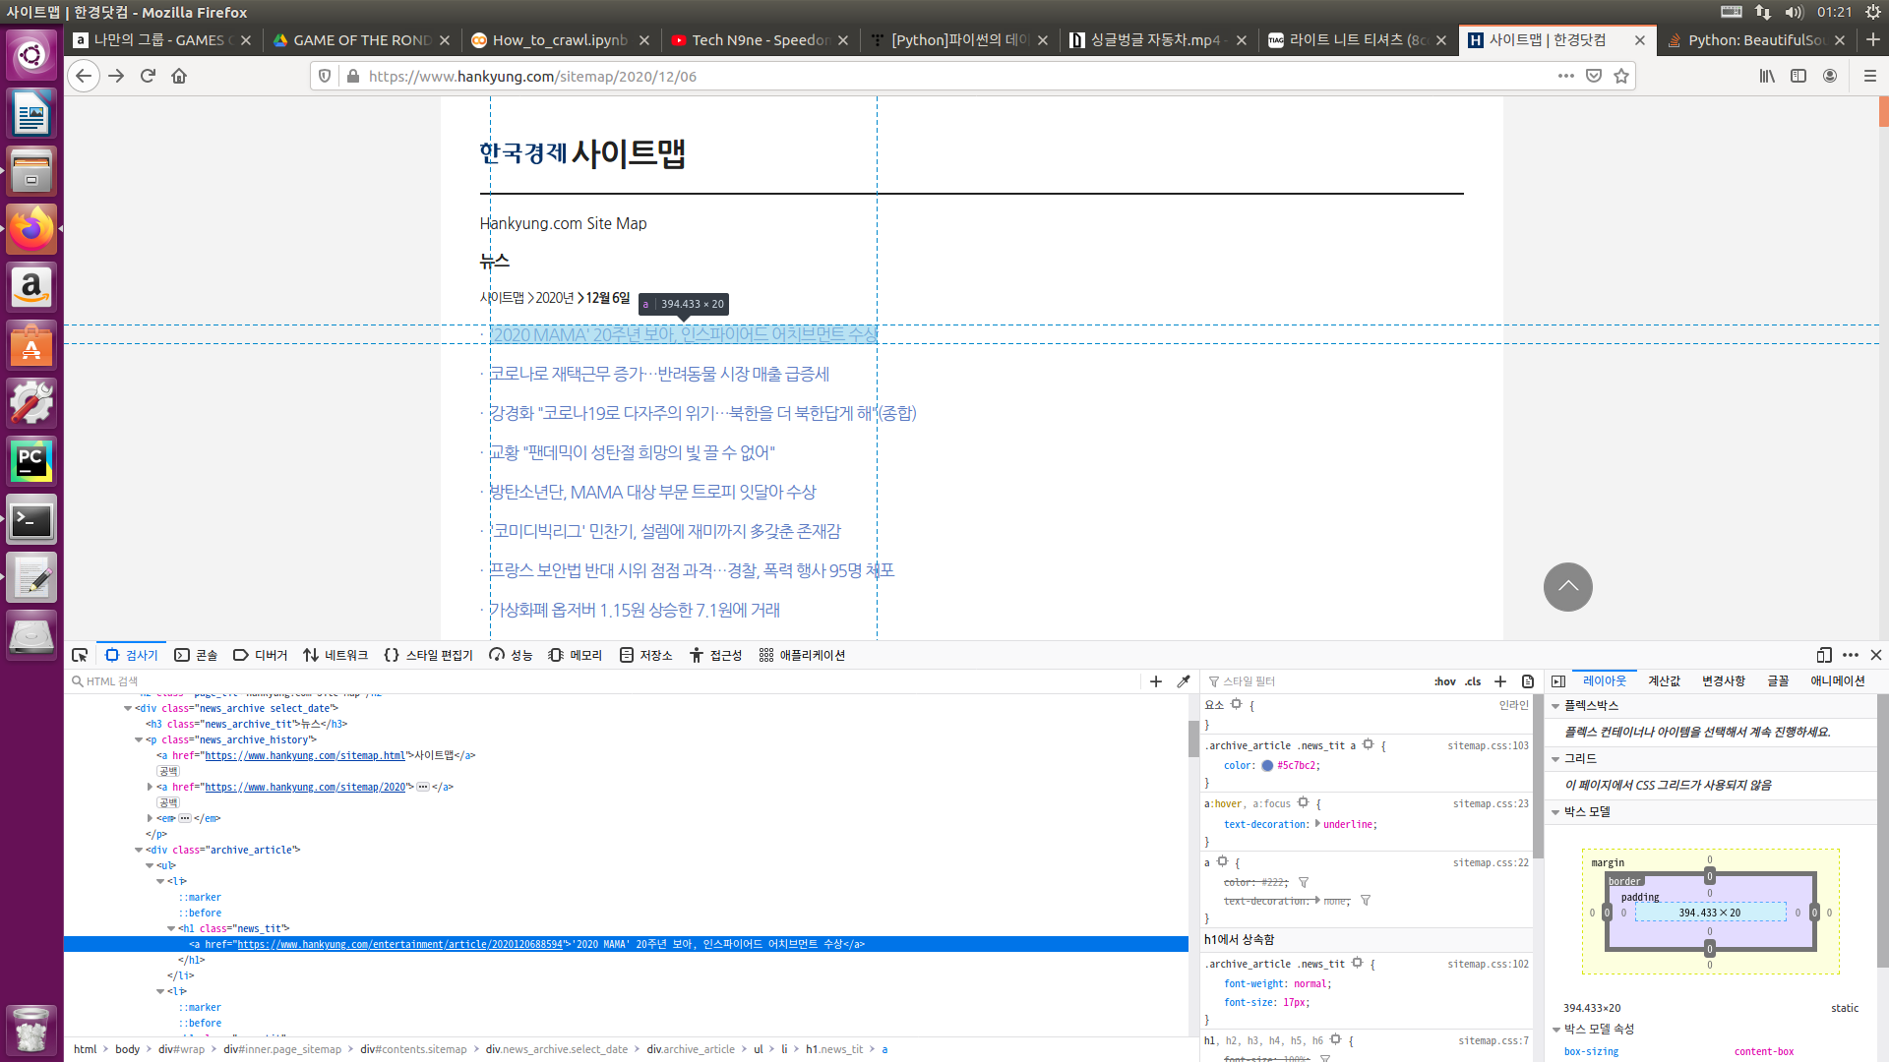
Task: Activate the element picker tool in devtools
Action: (x=80, y=655)
